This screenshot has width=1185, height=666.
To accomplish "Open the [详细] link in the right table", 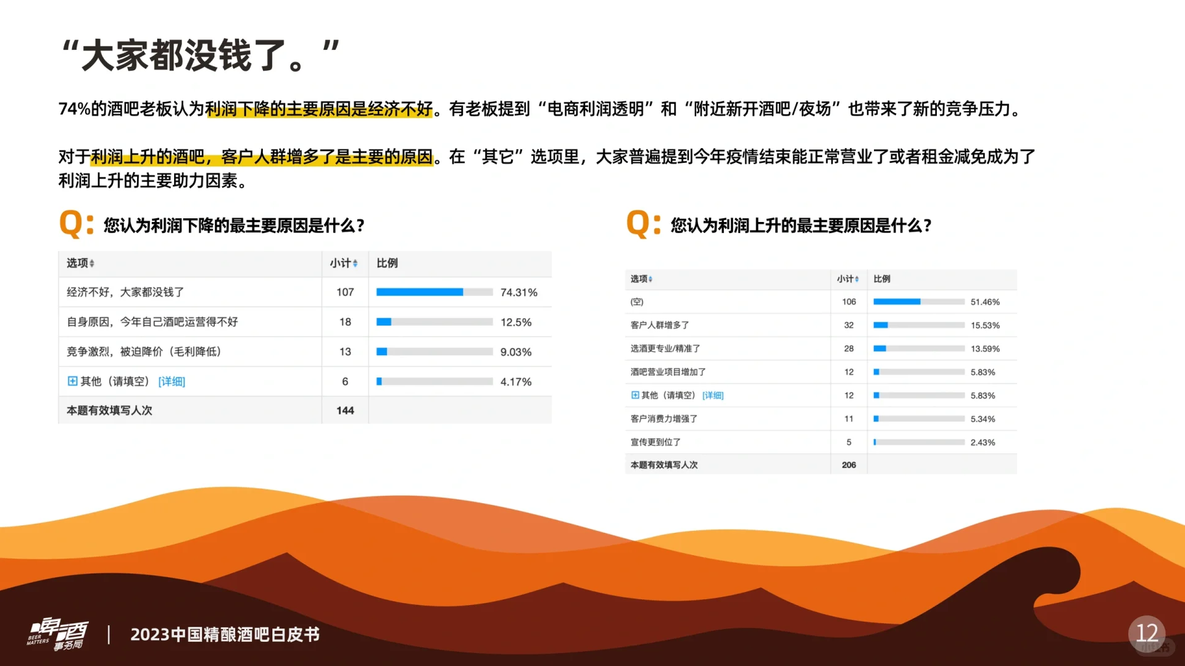I will pyautogui.click(x=713, y=395).
